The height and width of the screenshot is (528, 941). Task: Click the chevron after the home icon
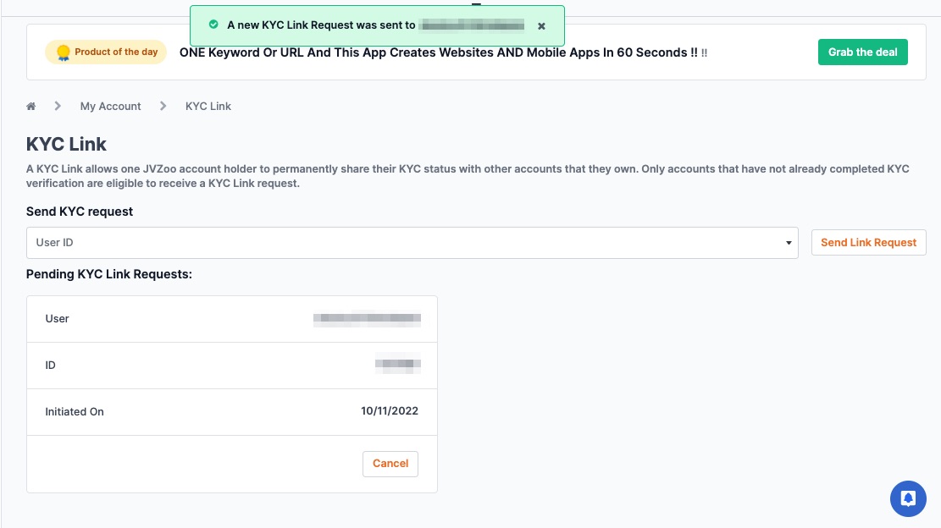pos(58,106)
